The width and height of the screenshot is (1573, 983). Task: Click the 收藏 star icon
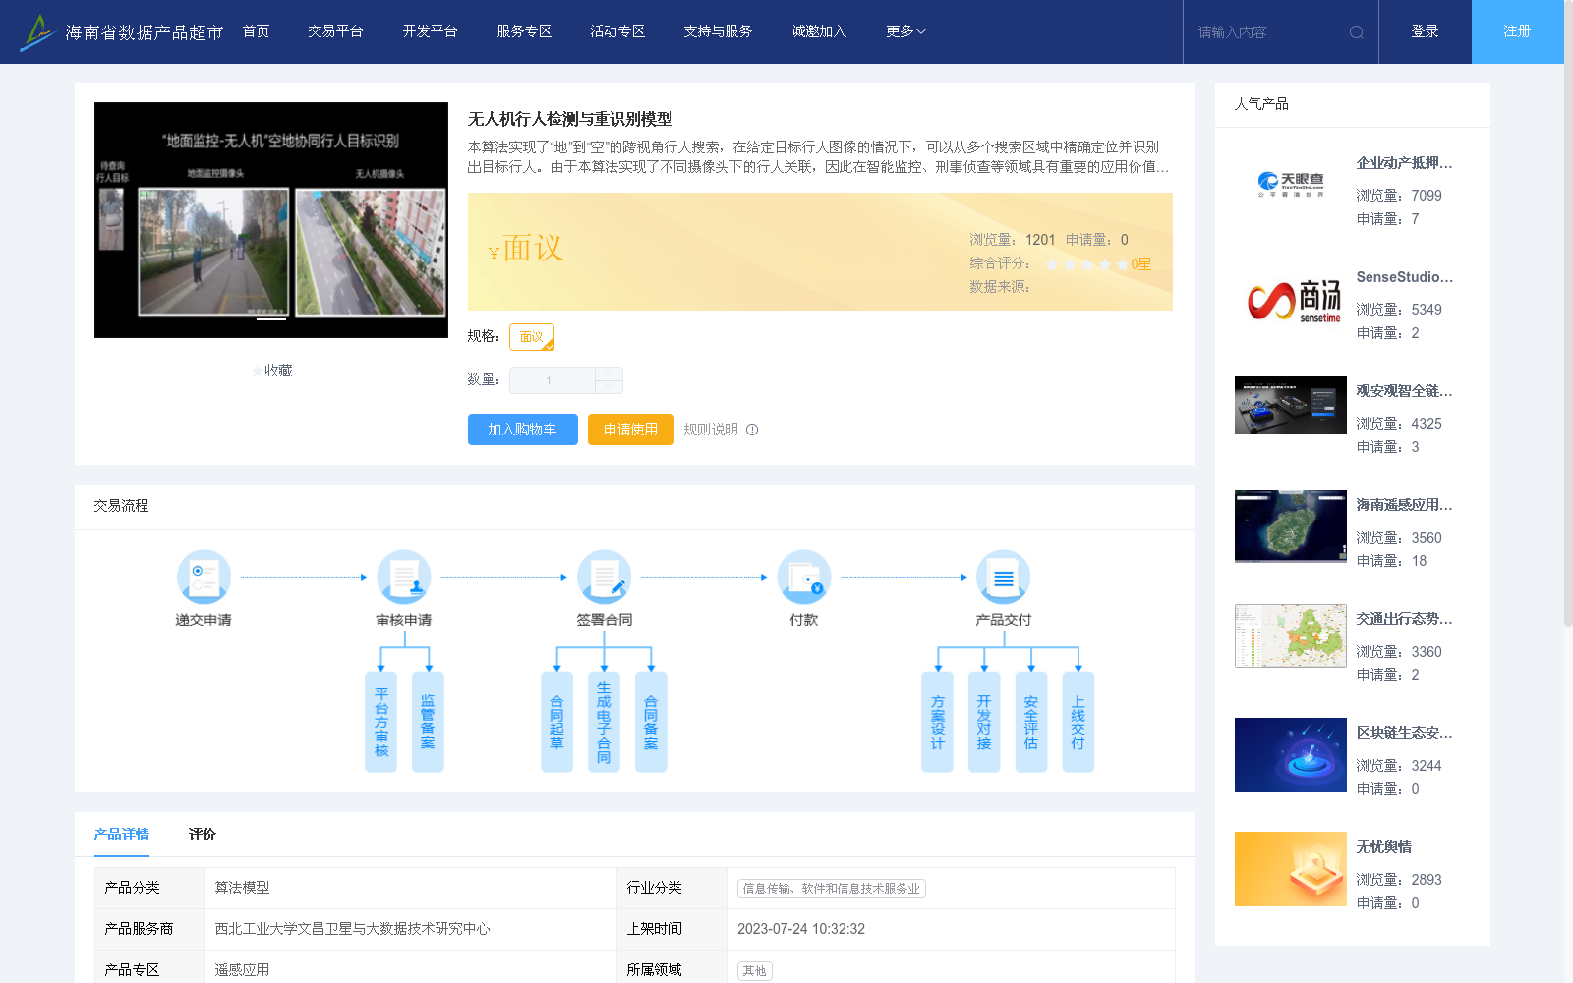[258, 371]
